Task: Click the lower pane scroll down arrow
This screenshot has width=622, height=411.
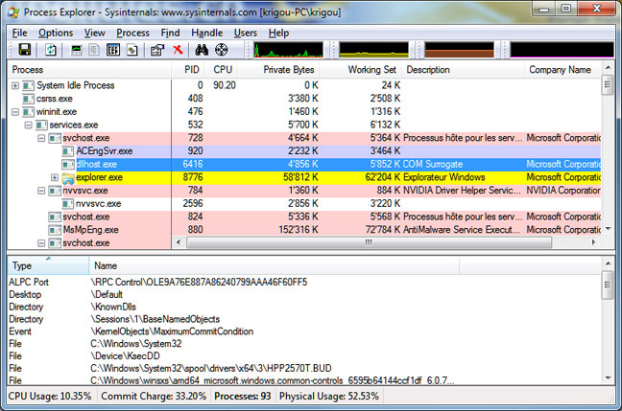Action: pyautogui.click(x=609, y=378)
